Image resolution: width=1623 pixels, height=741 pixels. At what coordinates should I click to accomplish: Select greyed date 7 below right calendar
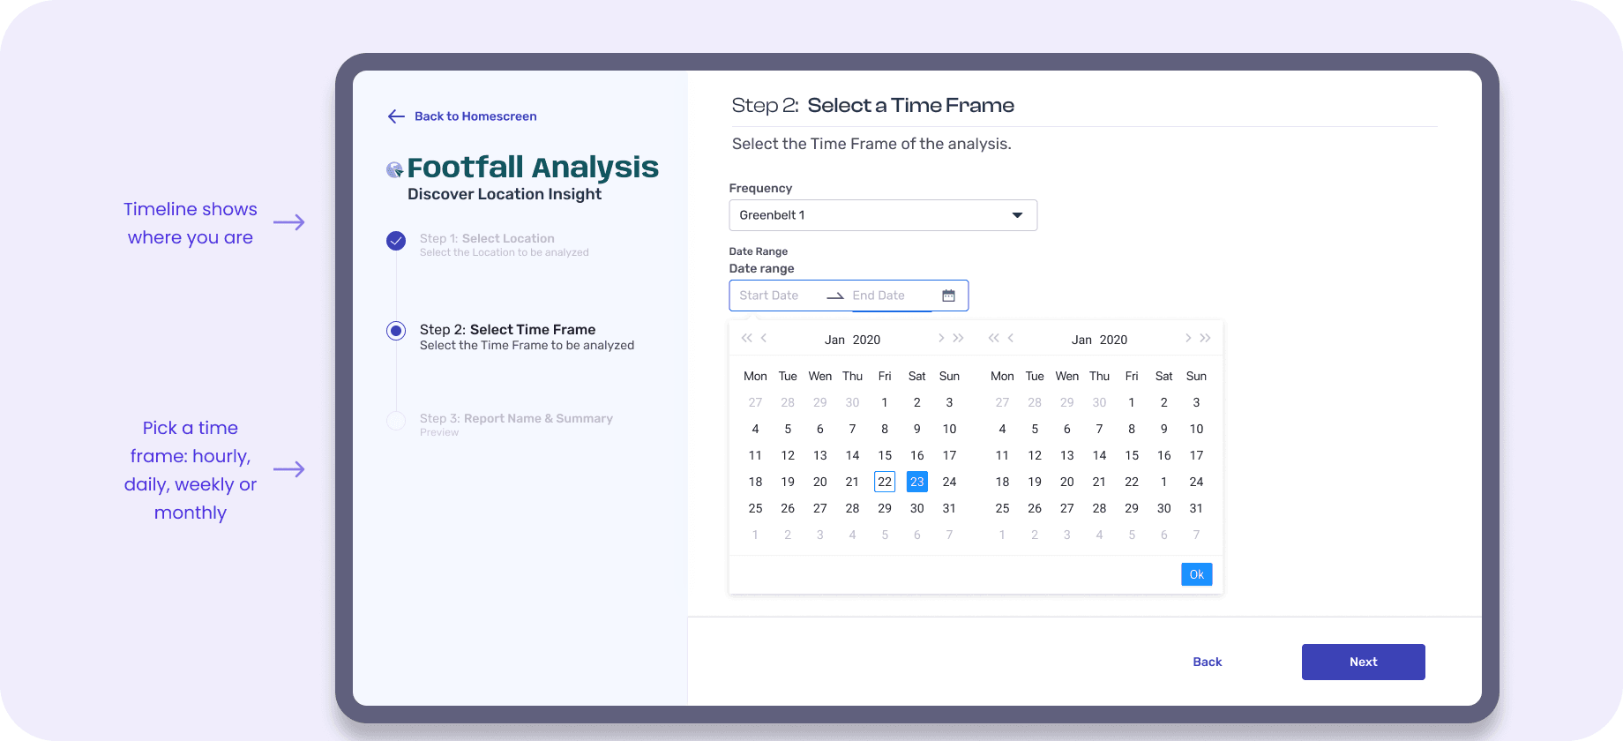pyautogui.click(x=1196, y=535)
